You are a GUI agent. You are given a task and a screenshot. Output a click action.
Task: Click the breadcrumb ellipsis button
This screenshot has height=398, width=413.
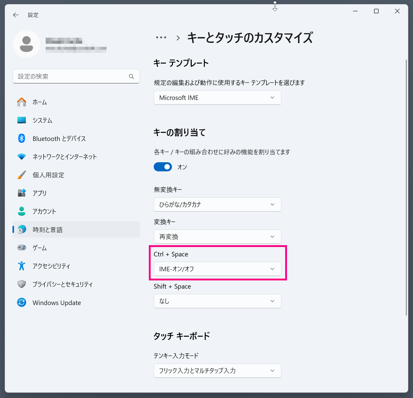[161, 38]
